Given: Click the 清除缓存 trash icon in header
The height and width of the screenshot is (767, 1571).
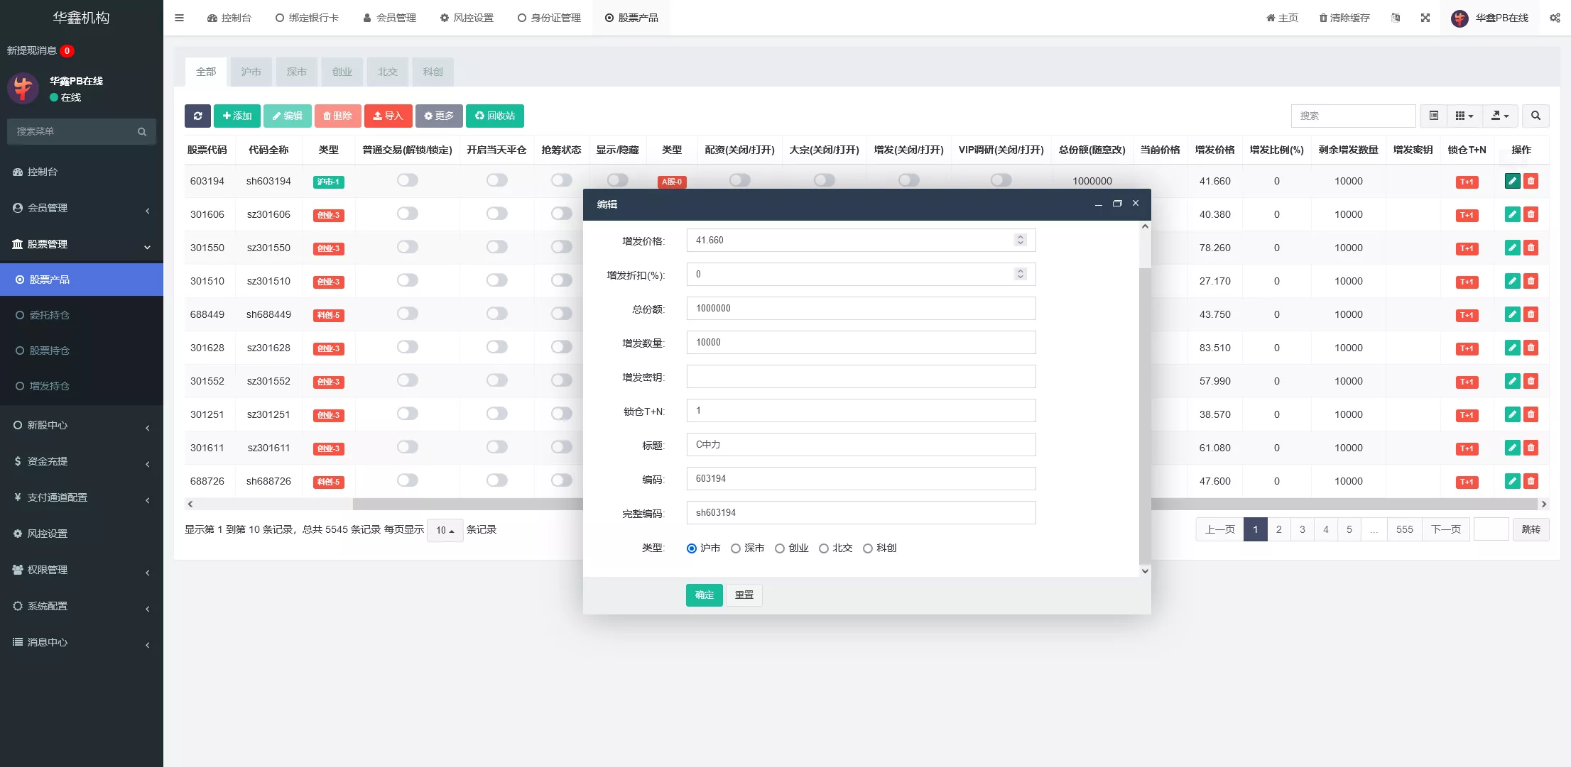Looking at the screenshot, I should pyautogui.click(x=1323, y=18).
